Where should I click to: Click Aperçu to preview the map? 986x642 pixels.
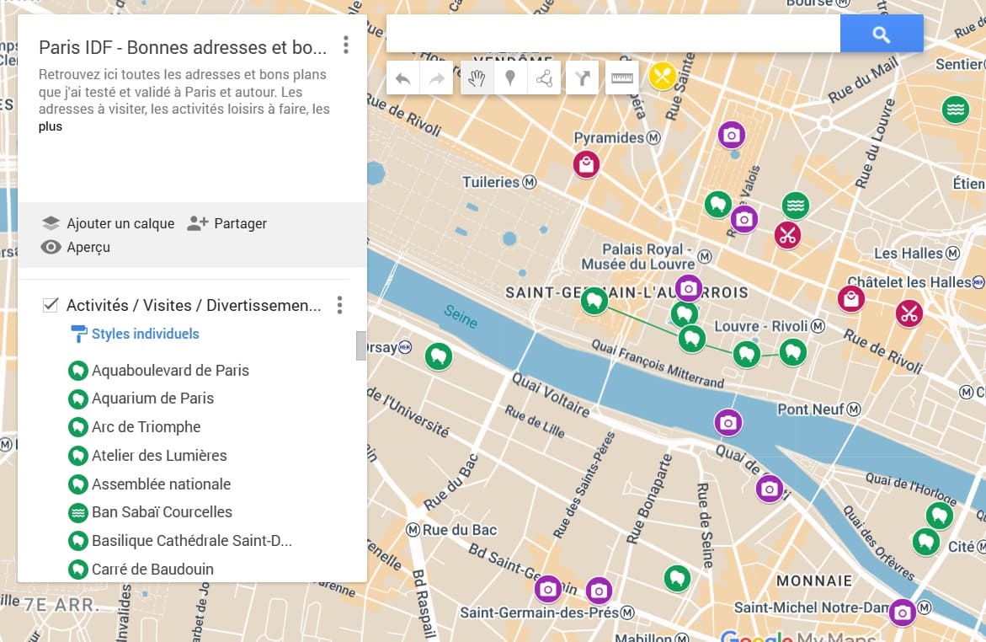point(76,248)
